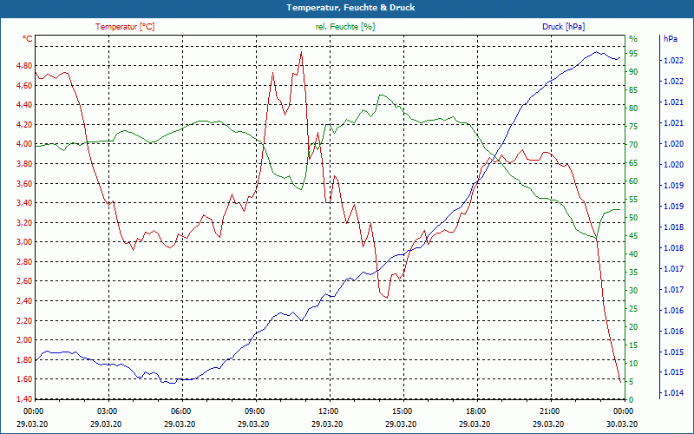This screenshot has width=694, height=434.
Task: Click the 2,20 temperature axis tick
Action: tap(24, 320)
